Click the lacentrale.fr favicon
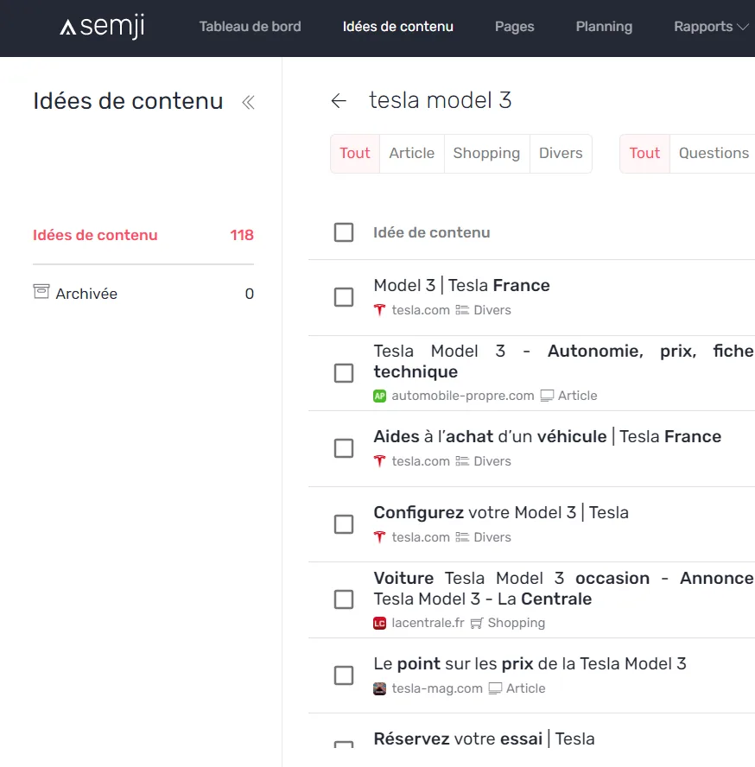Image resolution: width=755 pixels, height=767 pixels. coord(379,623)
